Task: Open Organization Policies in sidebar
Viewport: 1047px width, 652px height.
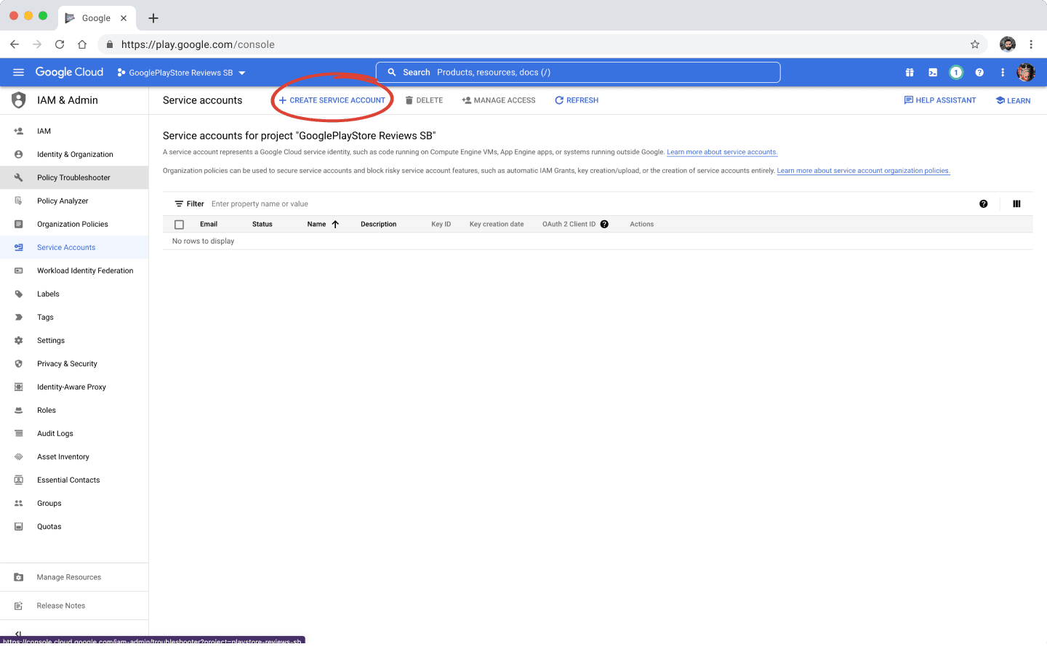Action: pyautogui.click(x=74, y=224)
